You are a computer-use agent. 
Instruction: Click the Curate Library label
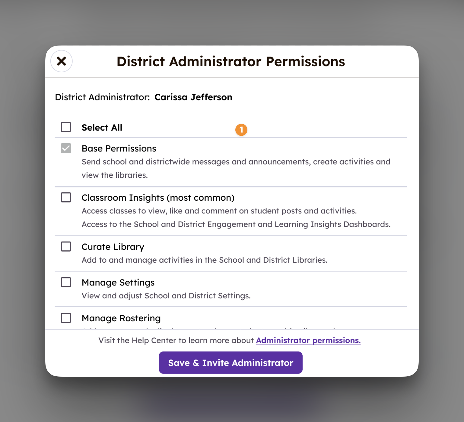point(113,247)
